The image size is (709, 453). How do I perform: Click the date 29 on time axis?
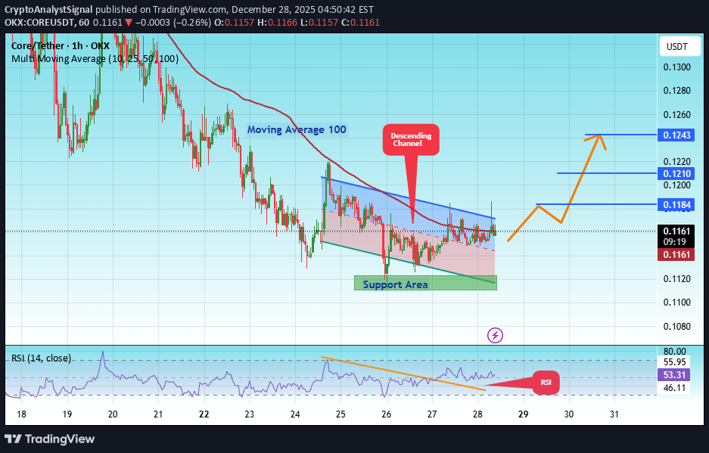tap(523, 414)
